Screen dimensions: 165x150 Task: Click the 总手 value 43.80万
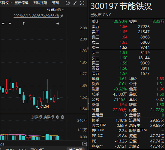(x=120, y=94)
